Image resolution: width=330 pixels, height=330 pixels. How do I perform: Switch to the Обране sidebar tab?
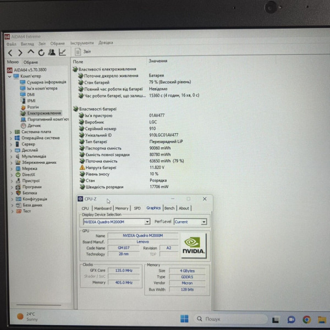tap(31, 62)
